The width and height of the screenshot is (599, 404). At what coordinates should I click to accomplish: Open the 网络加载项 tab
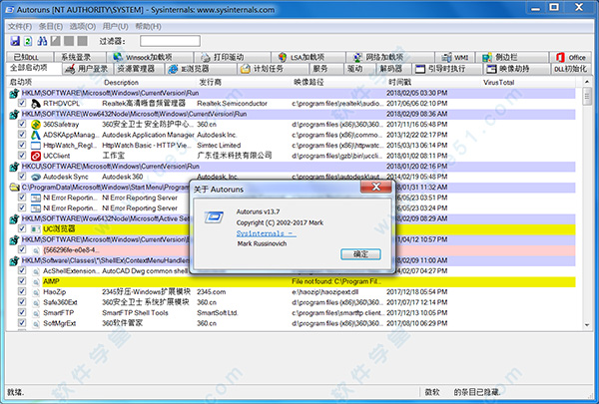click(389, 57)
